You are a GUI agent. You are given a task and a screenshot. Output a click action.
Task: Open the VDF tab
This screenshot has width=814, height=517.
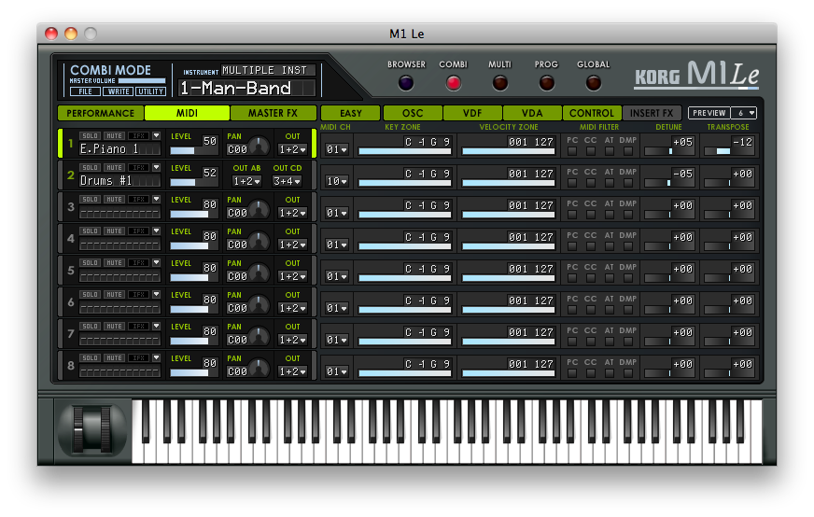point(472,113)
